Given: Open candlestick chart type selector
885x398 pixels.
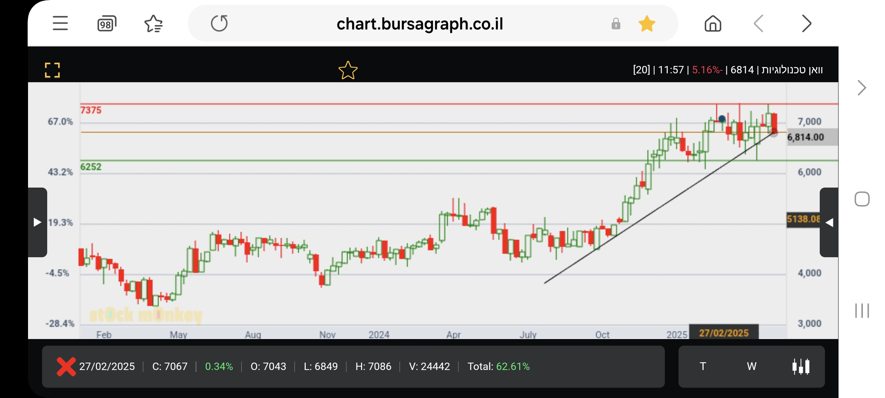Looking at the screenshot, I should click(x=801, y=366).
